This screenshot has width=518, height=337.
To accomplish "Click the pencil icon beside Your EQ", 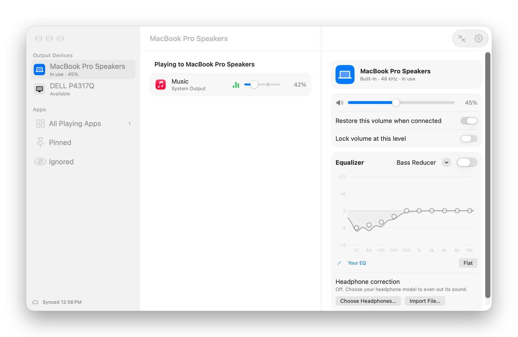I will coord(339,263).
